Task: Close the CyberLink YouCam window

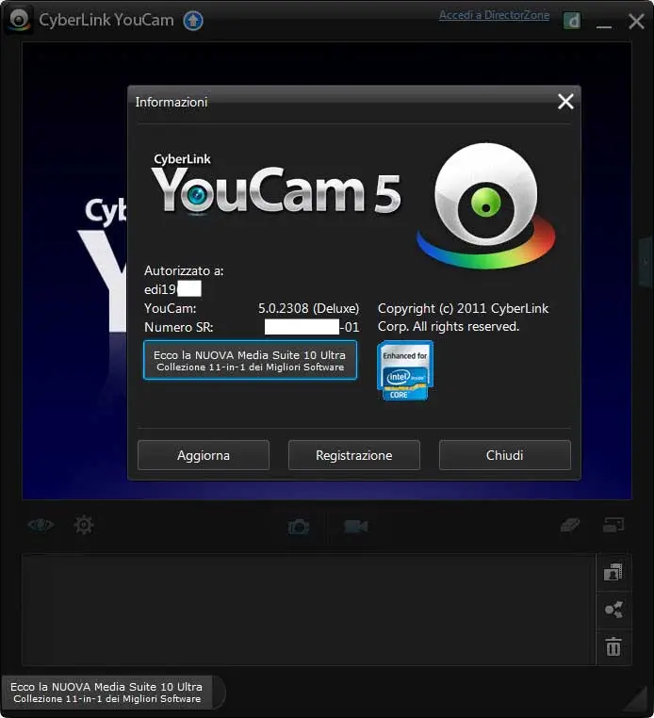Action: (x=636, y=21)
